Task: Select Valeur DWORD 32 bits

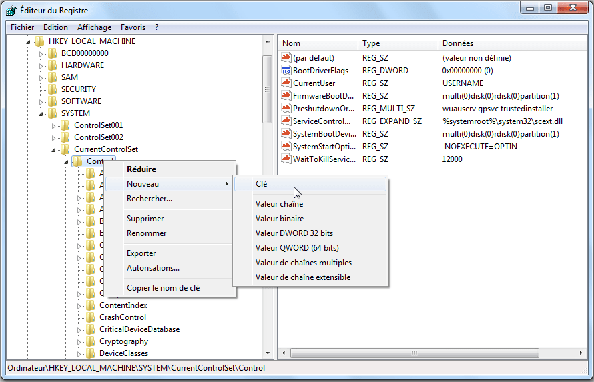Action: (x=310, y=233)
